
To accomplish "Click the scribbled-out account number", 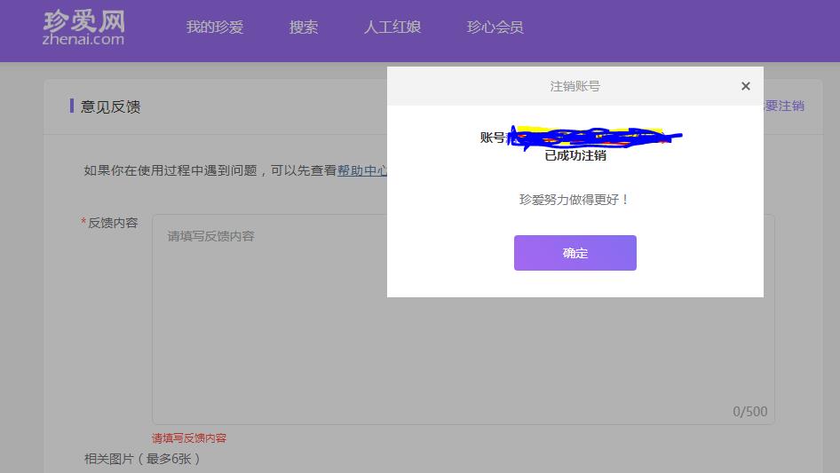I will (x=595, y=138).
